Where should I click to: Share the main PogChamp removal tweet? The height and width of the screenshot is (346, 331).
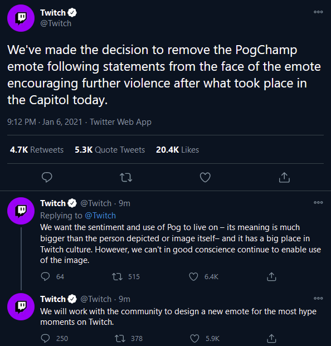[x=284, y=177]
